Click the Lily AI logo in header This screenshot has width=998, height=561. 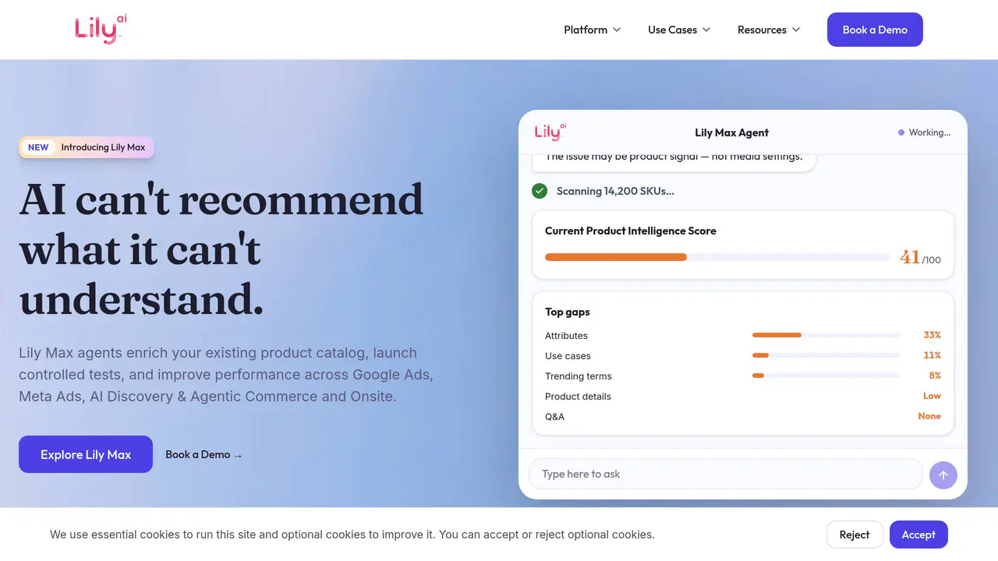pyautogui.click(x=101, y=30)
